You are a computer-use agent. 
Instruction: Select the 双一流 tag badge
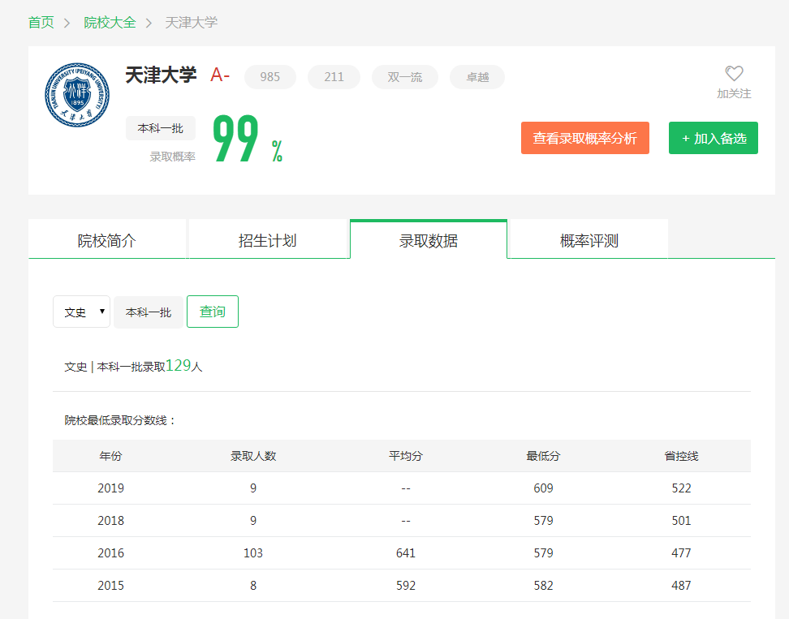pyautogui.click(x=405, y=77)
